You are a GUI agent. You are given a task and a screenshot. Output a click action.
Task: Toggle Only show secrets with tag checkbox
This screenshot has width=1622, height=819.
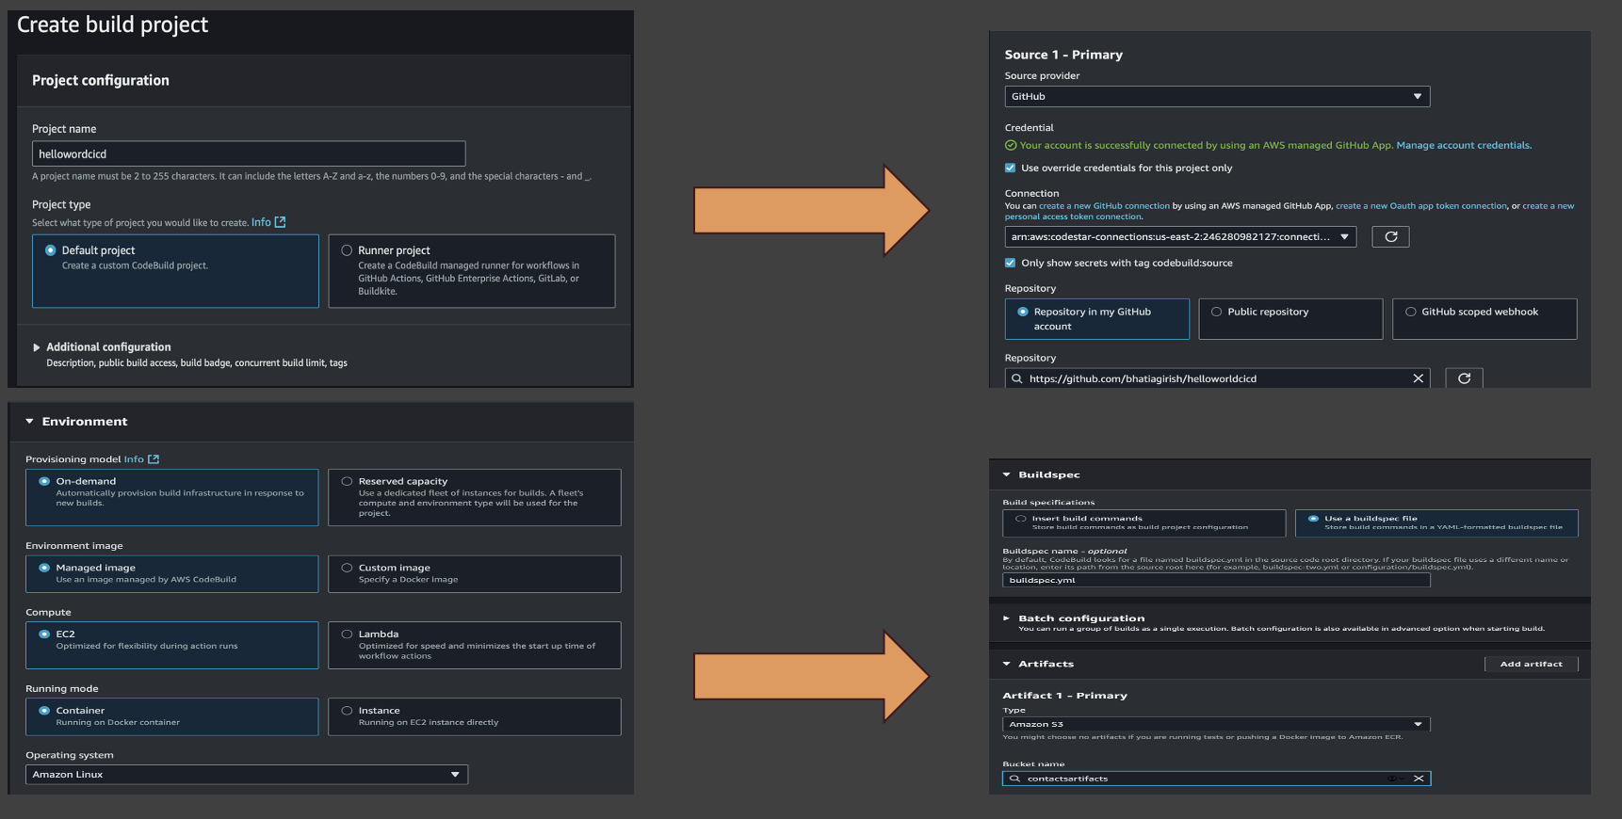(1011, 263)
